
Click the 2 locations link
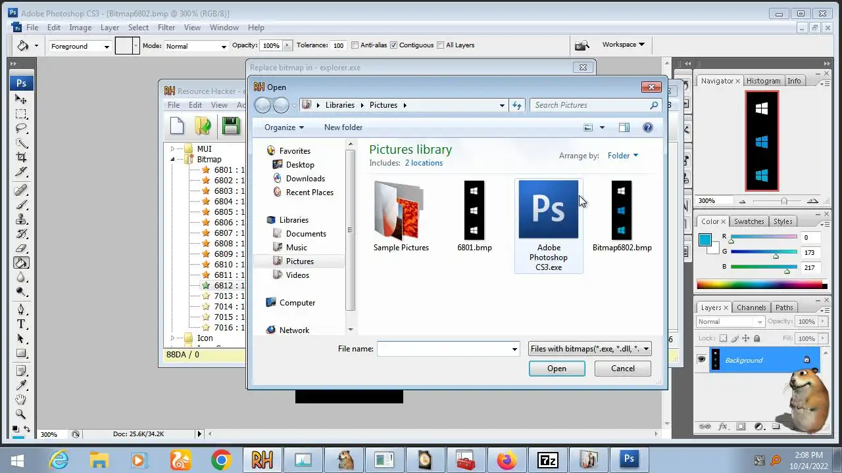[x=424, y=163]
